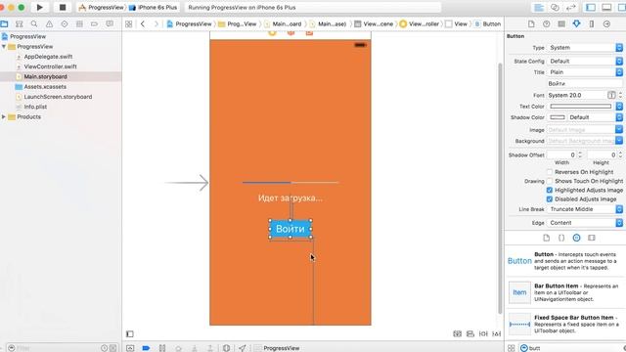The width and height of the screenshot is (626, 352).
Task: Show the File inspector
Action: 531,23
